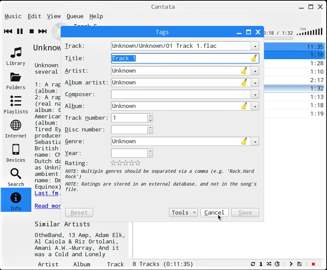Click the broom icon in Artist field
The width and height of the screenshot is (327, 270).
(244, 71)
